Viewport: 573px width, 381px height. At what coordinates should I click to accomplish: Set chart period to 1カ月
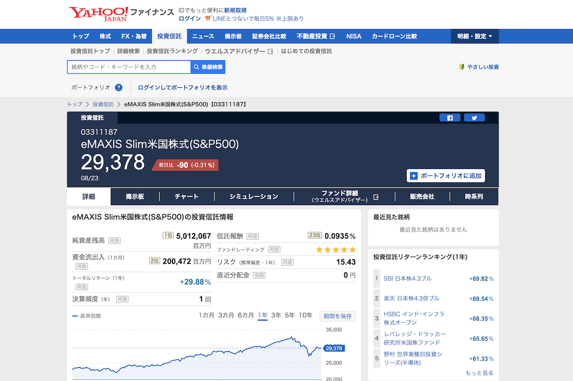[x=206, y=315]
